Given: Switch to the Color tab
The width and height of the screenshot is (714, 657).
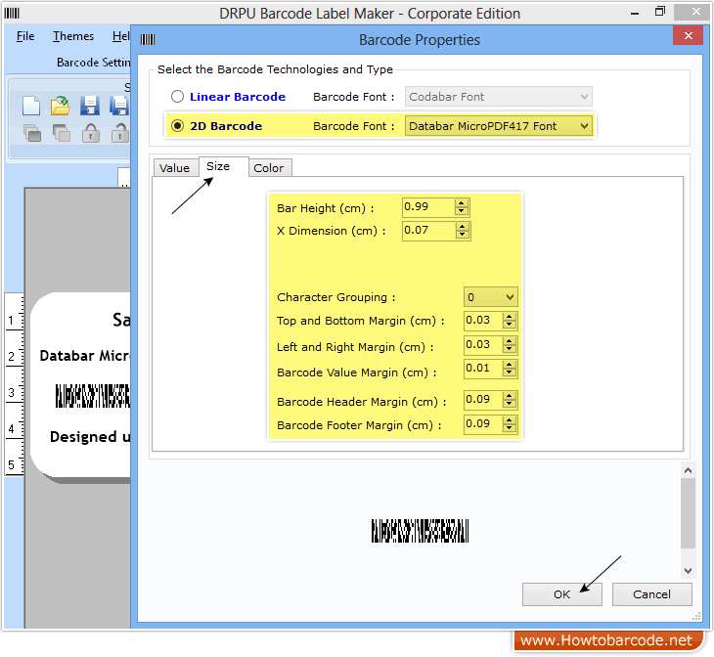Looking at the screenshot, I should click(x=269, y=168).
